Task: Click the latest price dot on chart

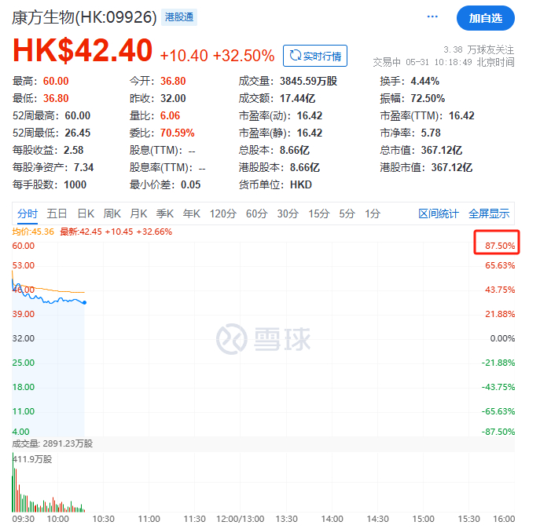Action: pyautogui.click(x=85, y=303)
